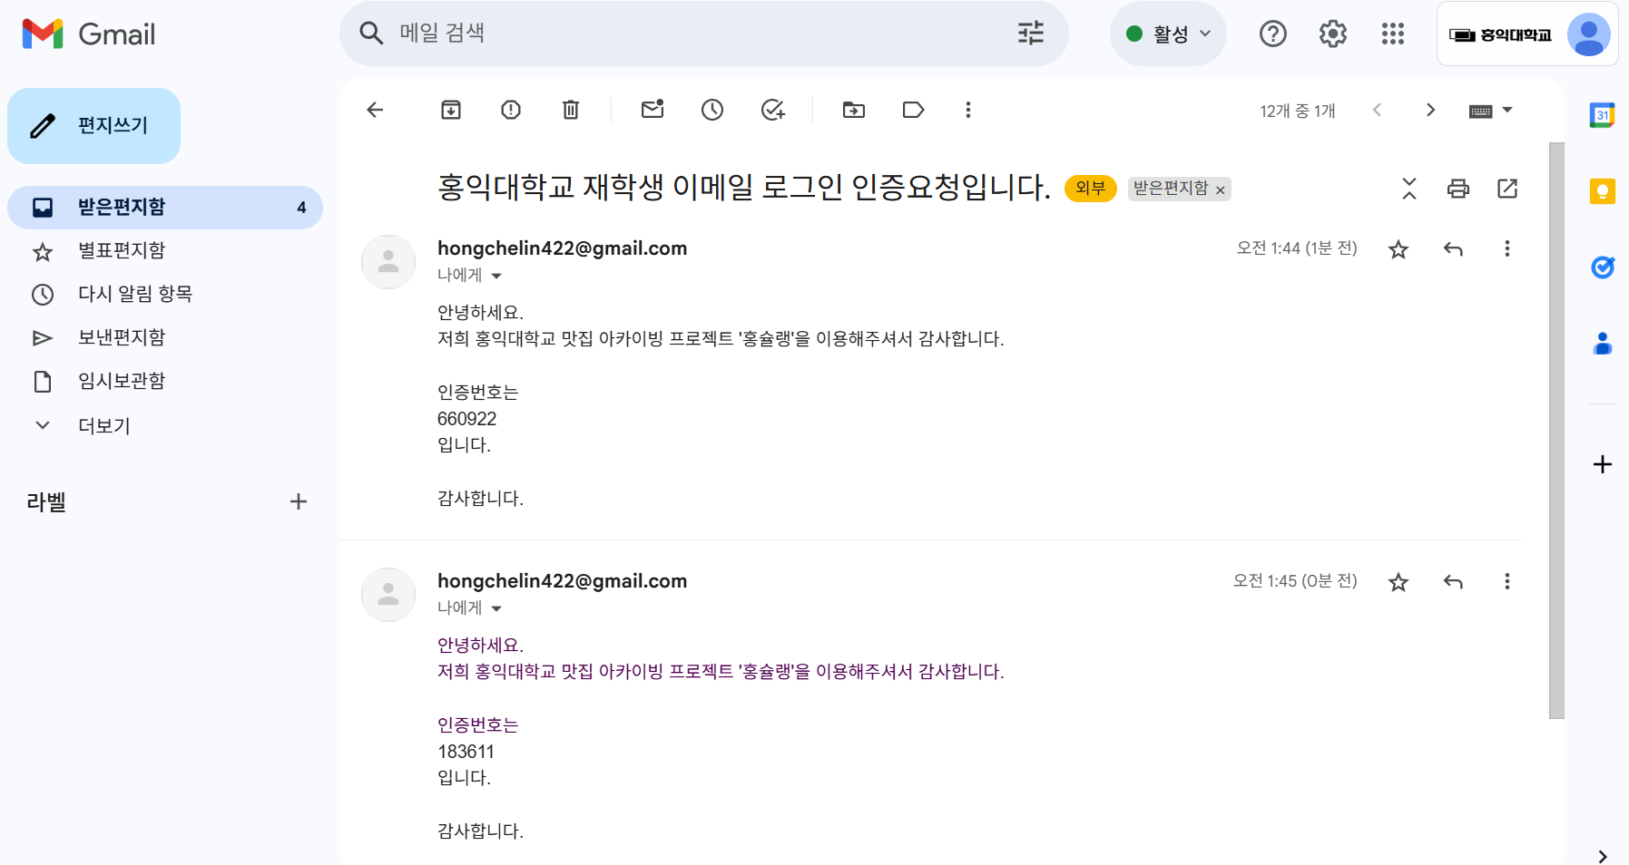Screen dimensions: 1629x865
Task: Click sender avatar of second message
Action: coord(388,595)
